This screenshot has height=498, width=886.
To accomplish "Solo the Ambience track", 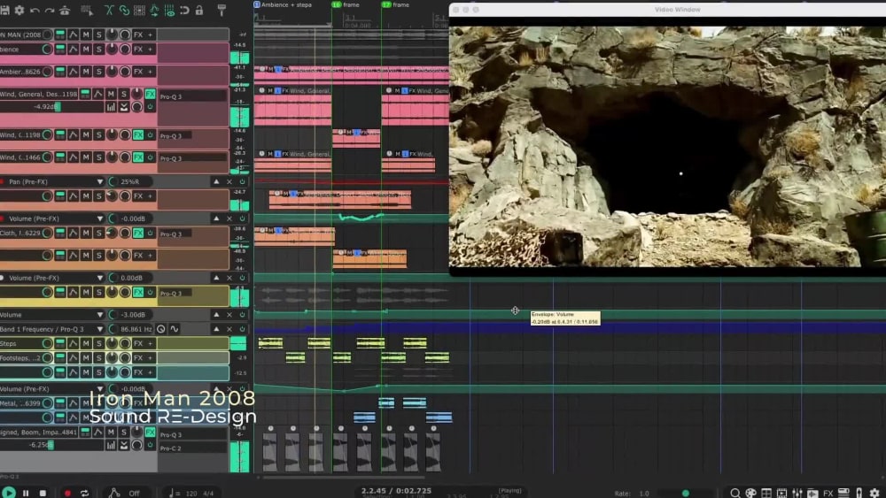I will pos(99,50).
